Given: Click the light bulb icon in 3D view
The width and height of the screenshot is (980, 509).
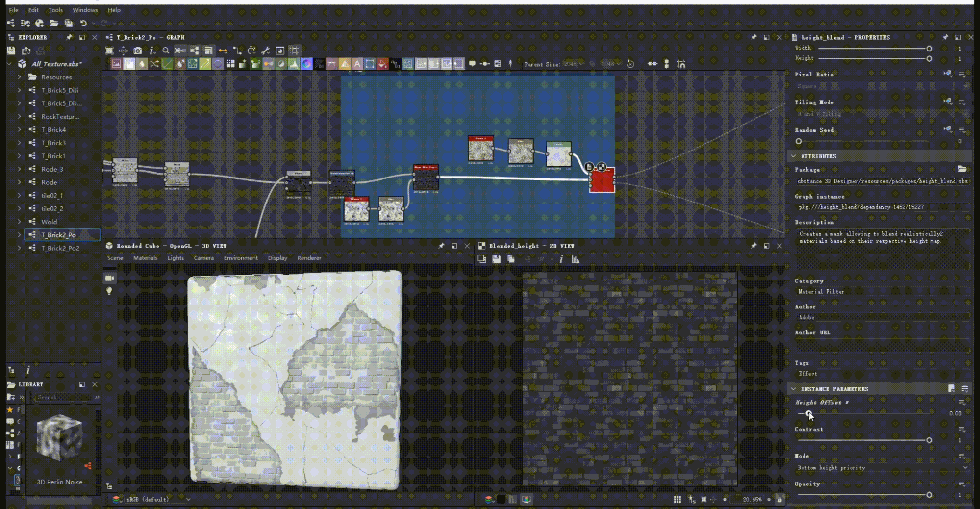Looking at the screenshot, I should point(109,291).
